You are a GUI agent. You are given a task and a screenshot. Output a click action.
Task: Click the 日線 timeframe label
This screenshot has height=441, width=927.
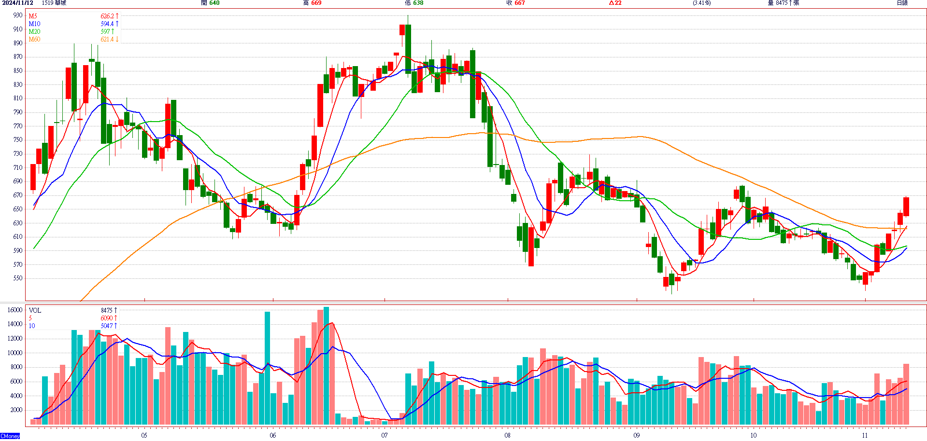tap(902, 3)
